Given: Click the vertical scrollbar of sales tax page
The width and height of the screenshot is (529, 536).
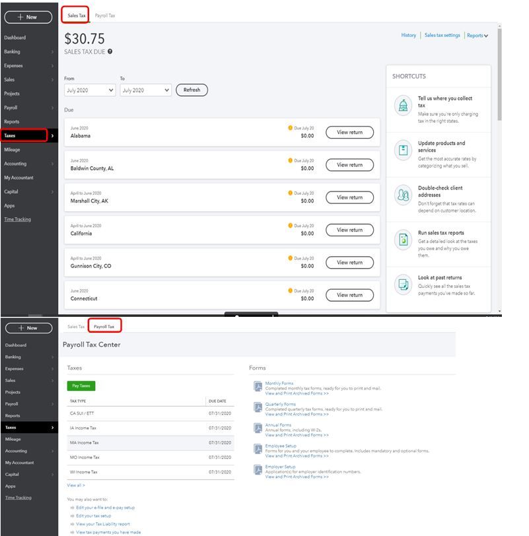Looking at the screenshot, I should [499, 75].
